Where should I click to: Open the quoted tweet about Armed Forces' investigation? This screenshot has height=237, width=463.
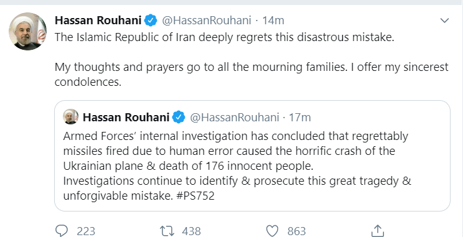252,156
